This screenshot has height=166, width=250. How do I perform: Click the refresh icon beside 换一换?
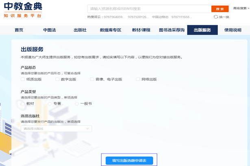[x=215, y=17]
